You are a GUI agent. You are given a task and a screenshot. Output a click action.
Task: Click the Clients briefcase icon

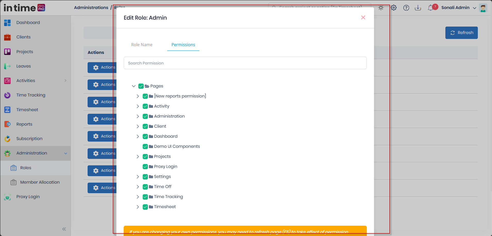[x=7, y=37]
